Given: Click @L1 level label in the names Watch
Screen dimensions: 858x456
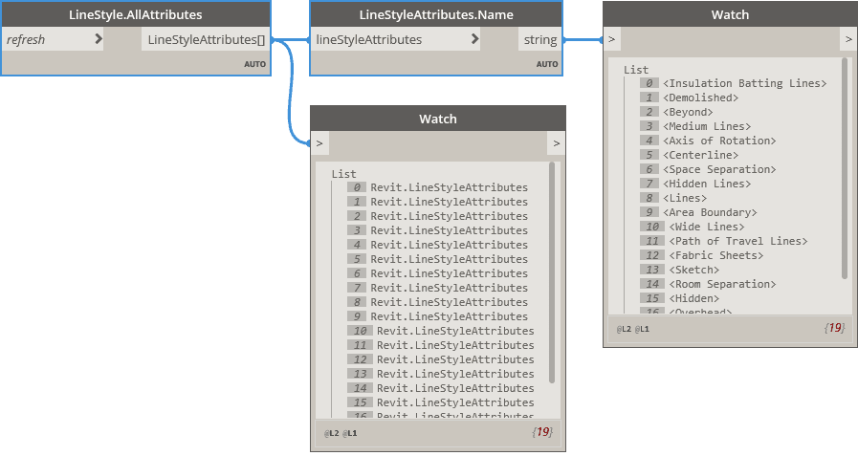Looking at the screenshot, I should pos(642,329).
